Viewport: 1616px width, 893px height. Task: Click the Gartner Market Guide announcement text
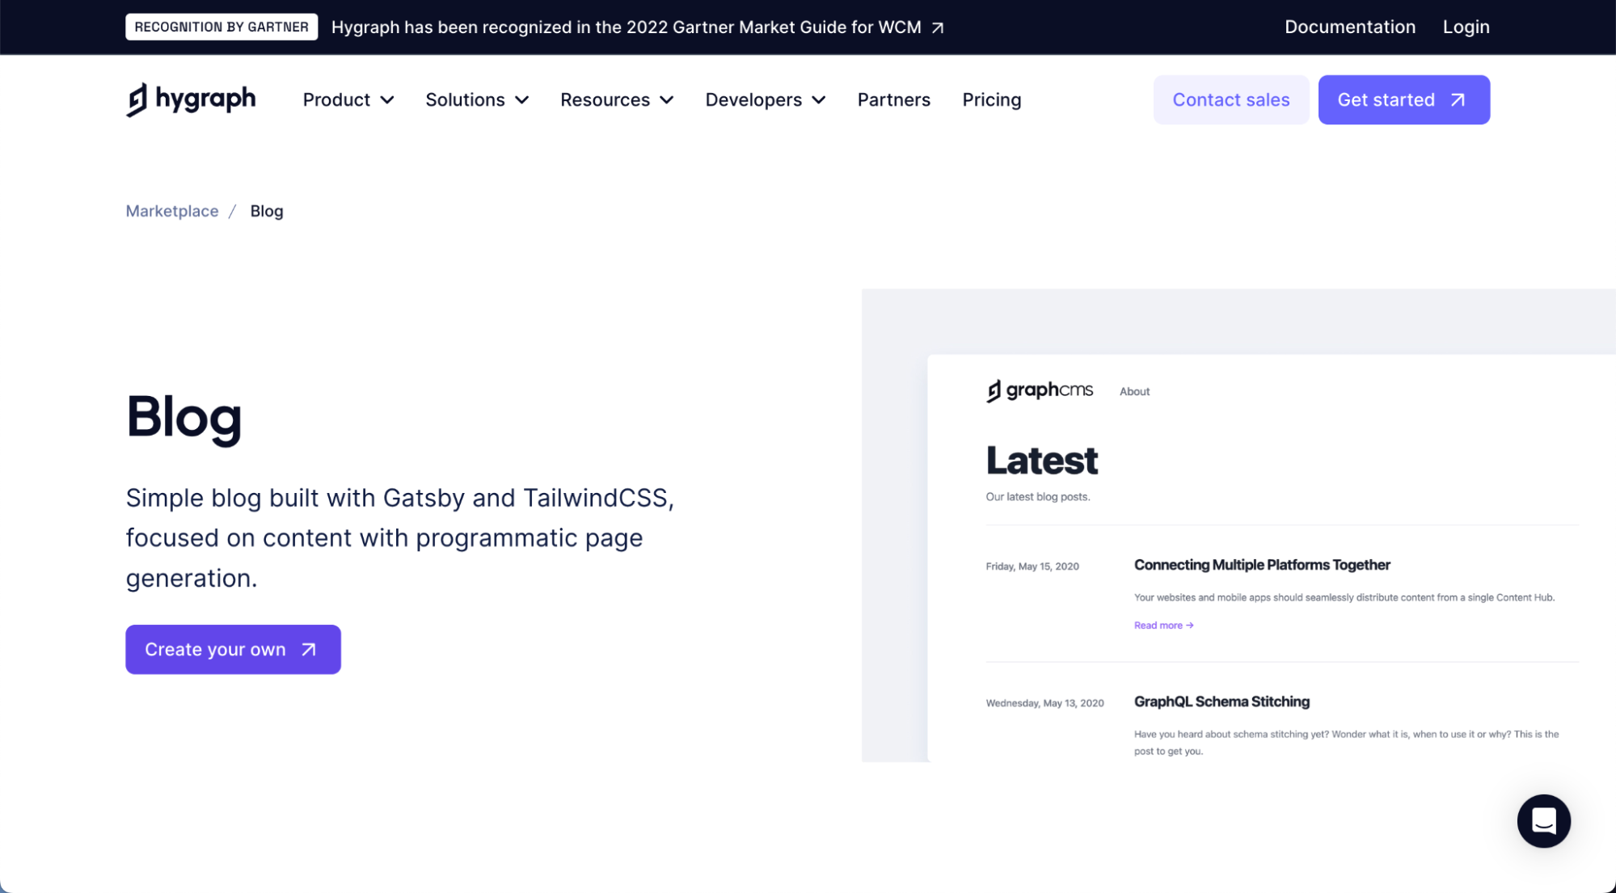point(626,27)
